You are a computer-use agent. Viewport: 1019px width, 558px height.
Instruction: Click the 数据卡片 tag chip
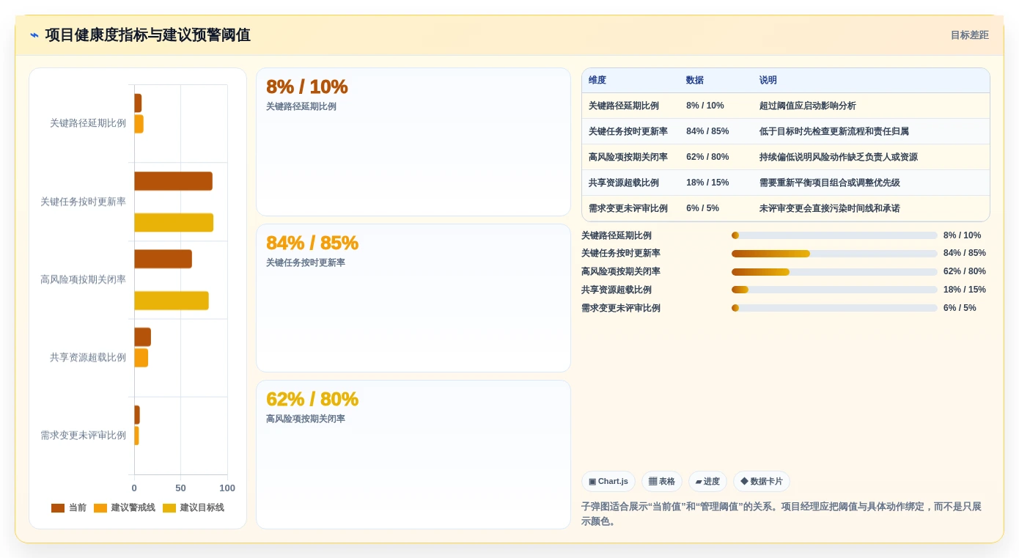762,482
